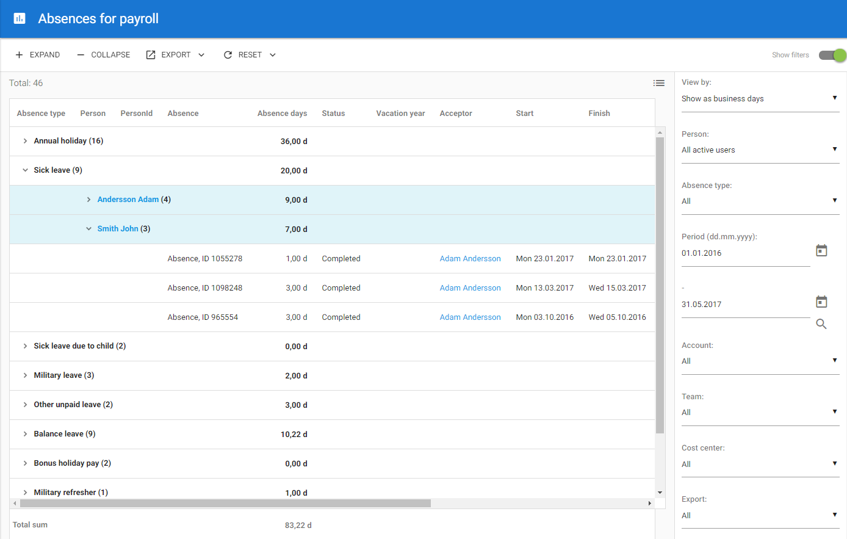The image size is (847, 539).
Task: Click the COLLAPSE button label
Action: [110, 55]
